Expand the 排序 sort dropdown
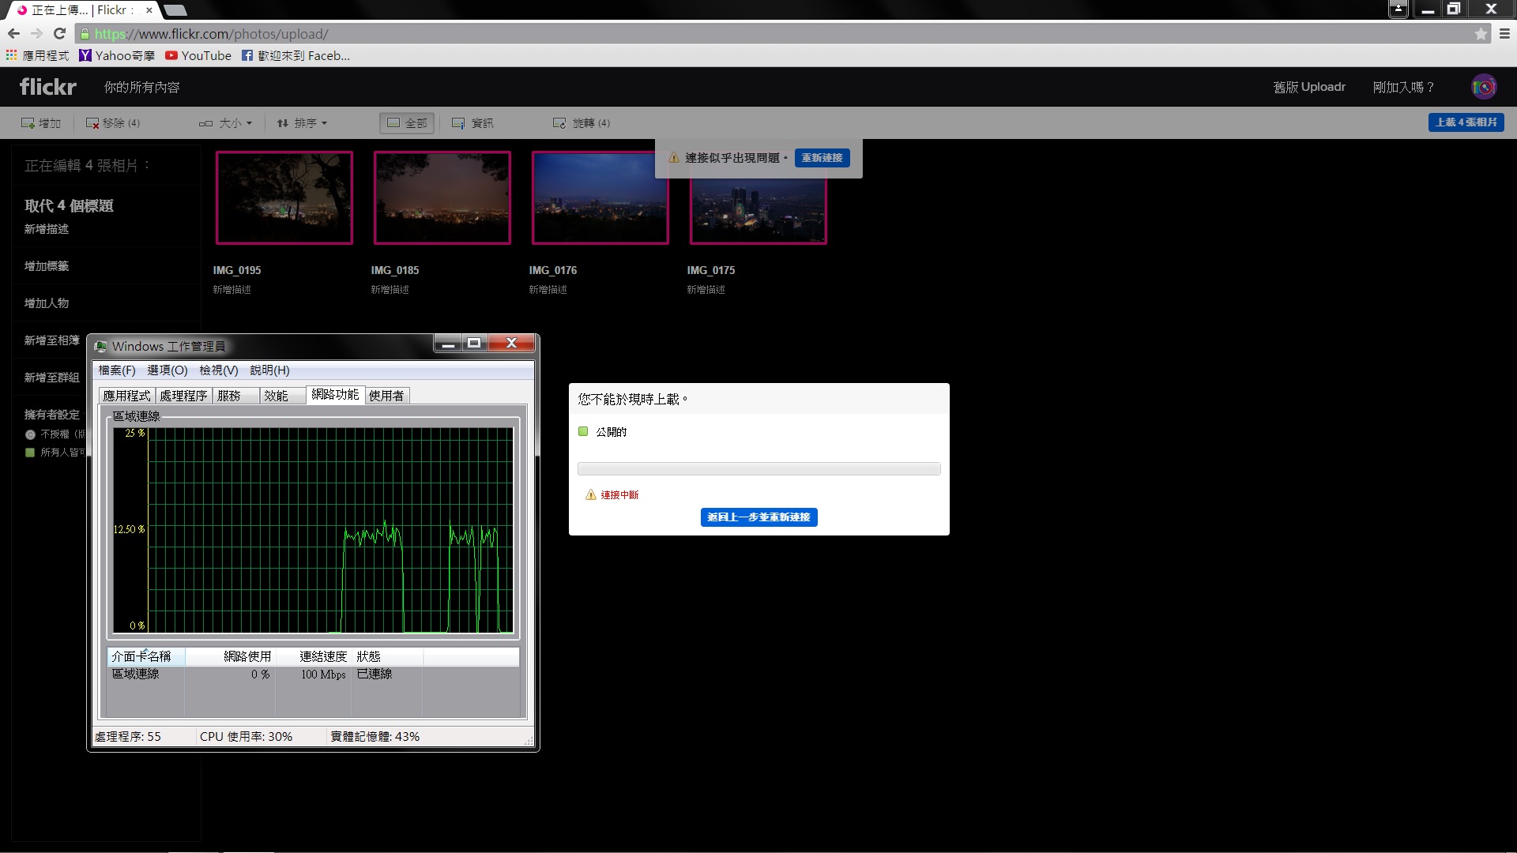Image resolution: width=1517 pixels, height=853 pixels. (302, 123)
